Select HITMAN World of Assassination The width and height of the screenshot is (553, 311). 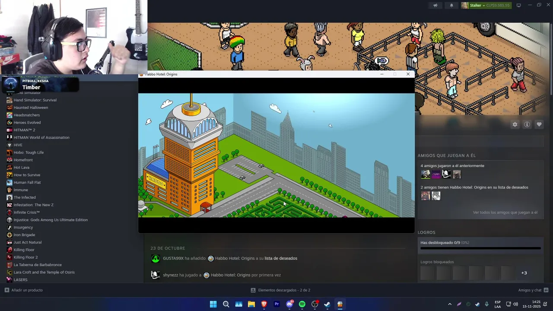tap(41, 137)
